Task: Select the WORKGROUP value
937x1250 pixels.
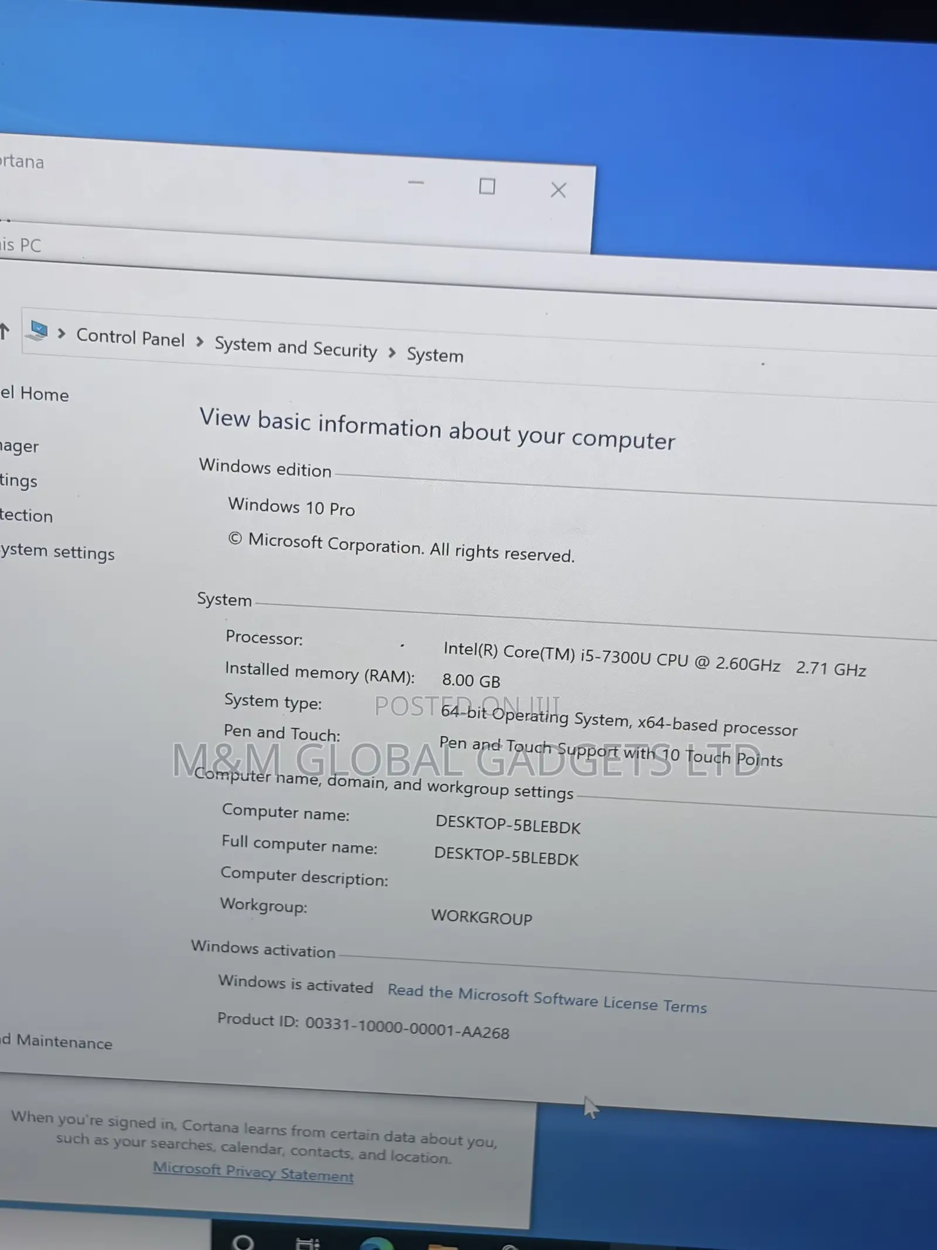Action: pos(482,917)
